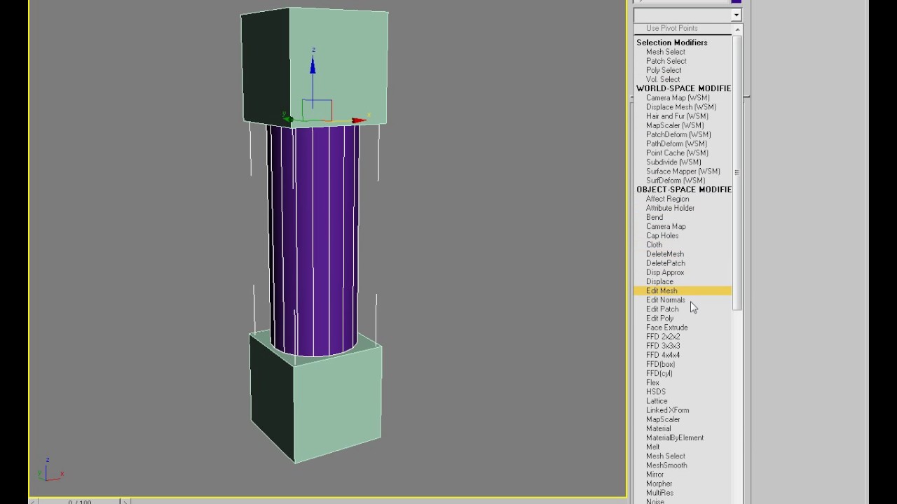This screenshot has width=897, height=504.
Task: Choose Patch Select modifier
Action: coord(666,61)
